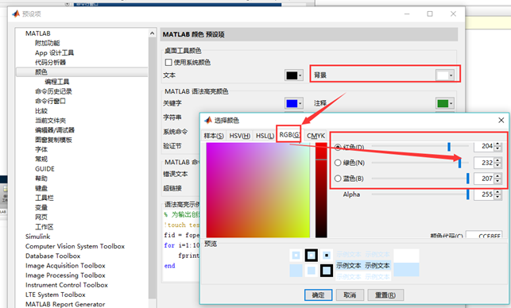This screenshot has height=308, width=511.
Task: Click the 取消 button
Action: pos(350,295)
